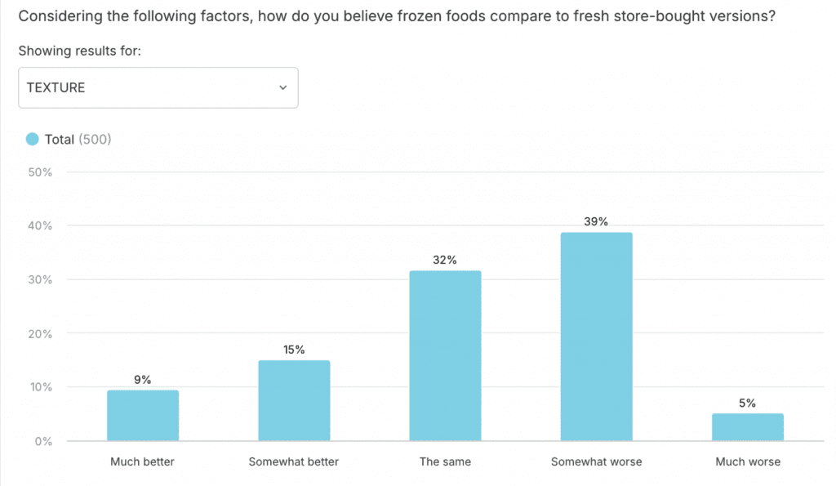836x486 pixels.
Task: Open the TEXTURE factor dropdown
Action: point(158,87)
